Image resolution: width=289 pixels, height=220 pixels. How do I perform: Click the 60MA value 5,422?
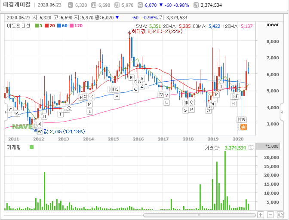pyautogui.click(x=214, y=26)
